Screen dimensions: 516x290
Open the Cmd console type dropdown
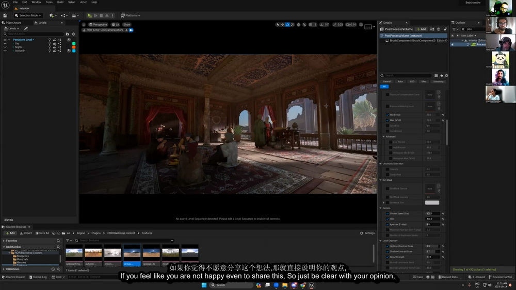point(58,277)
